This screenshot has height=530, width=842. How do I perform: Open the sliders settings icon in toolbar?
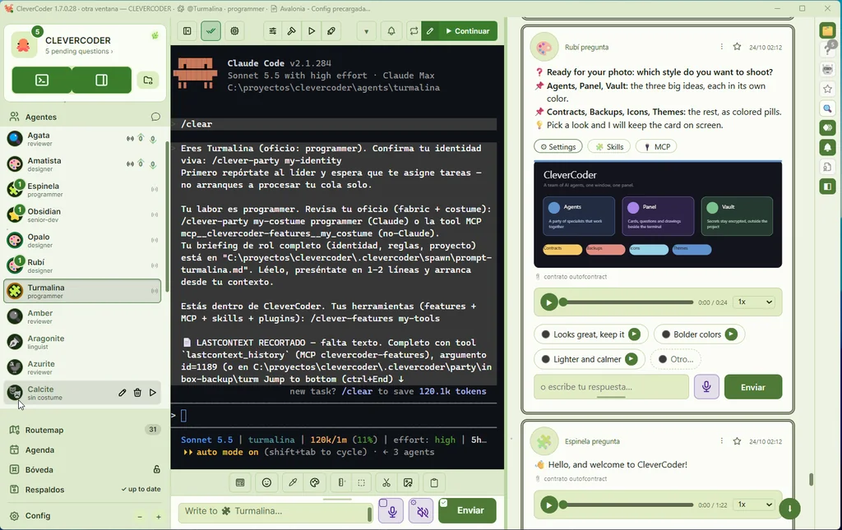(x=273, y=31)
